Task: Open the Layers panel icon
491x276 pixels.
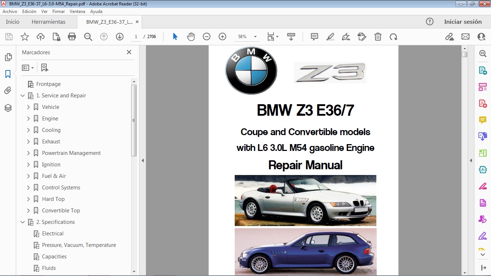Action: [x=8, y=108]
